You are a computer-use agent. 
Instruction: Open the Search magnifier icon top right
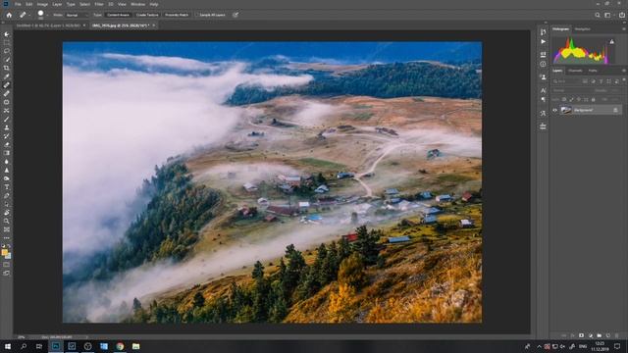coord(598,15)
